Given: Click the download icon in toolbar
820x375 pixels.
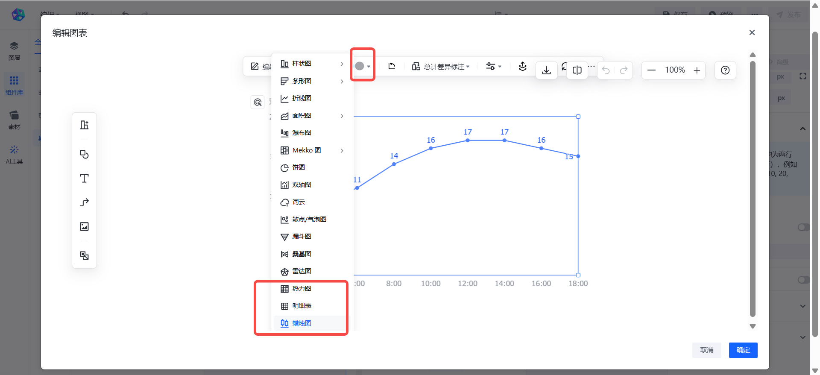Looking at the screenshot, I should 546,70.
